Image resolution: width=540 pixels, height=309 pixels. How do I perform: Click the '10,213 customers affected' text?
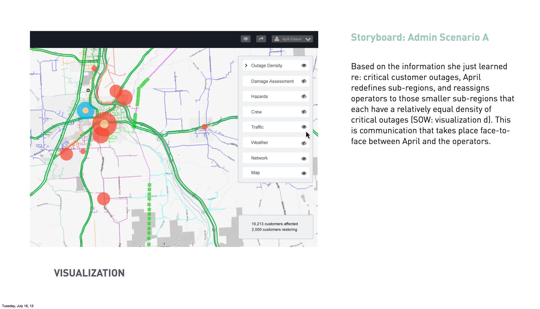pos(275,224)
